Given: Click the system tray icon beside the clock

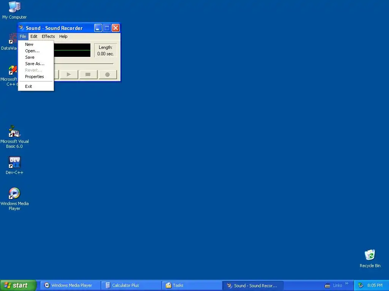Looking at the screenshot, I should pyautogui.click(x=361, y=285).
